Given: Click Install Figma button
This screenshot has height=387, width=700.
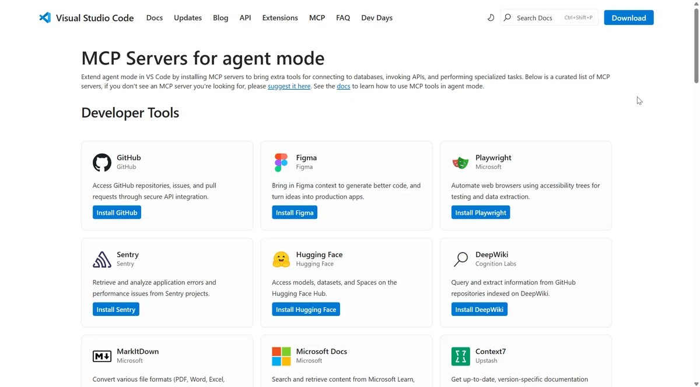Looking at the screenshot, I should pyautogui.click(x=295, y=212).
